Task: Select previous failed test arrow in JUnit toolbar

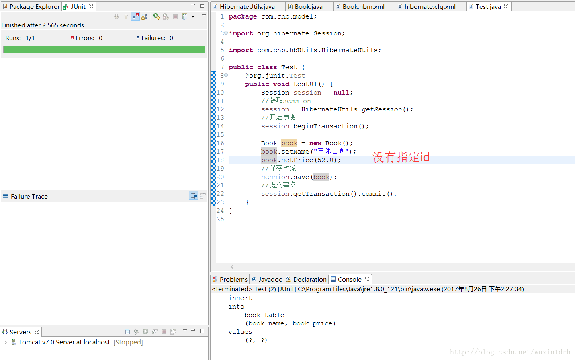Action: [126, 16]
